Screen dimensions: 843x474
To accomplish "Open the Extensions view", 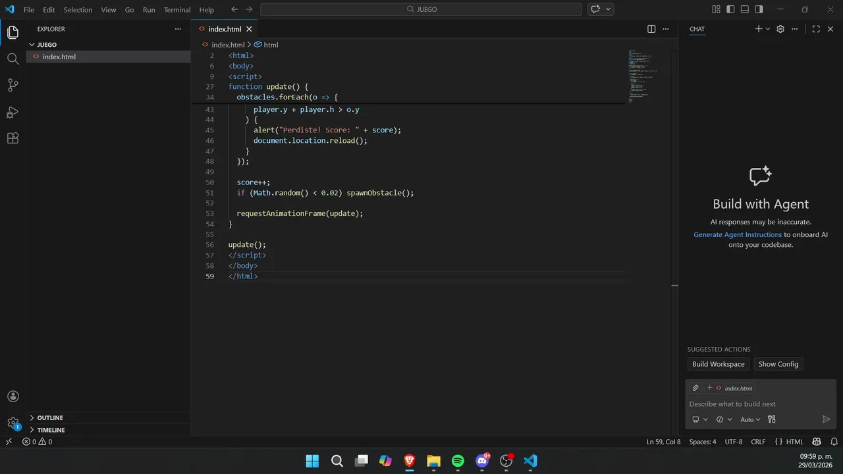I will click(x=13, y=138).
